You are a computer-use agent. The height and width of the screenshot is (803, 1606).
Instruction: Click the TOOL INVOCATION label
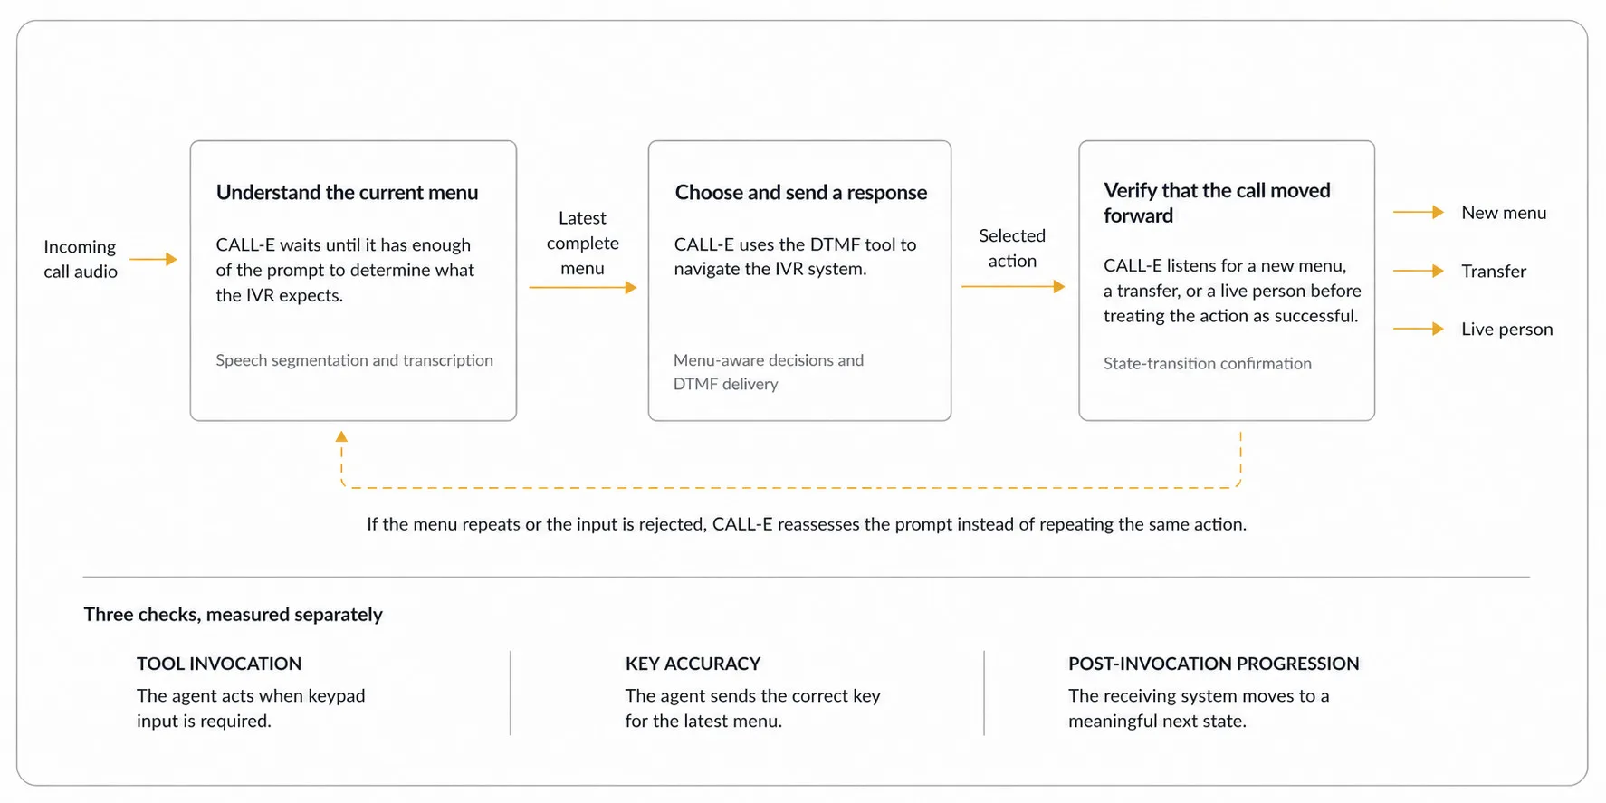coord(219,664)
